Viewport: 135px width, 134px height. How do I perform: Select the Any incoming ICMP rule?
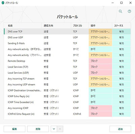tap(67, 108)
